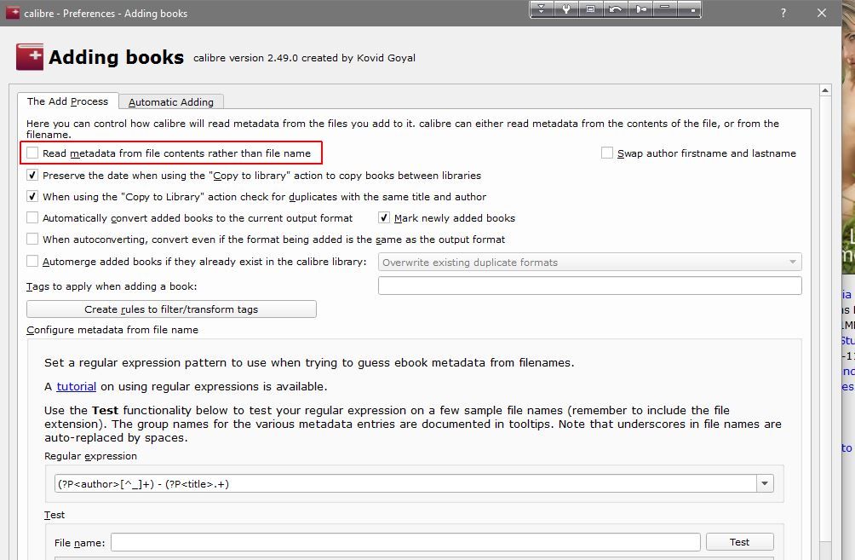Image resolution: width=855 pixels, height=560 pixels.
Task: Click the curved undo arrow toolbar icon
Action: (615, 9)
